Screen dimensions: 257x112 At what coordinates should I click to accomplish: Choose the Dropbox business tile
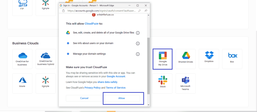click(209, 59)
